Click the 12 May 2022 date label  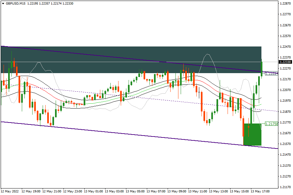click(x=10, y=191)
